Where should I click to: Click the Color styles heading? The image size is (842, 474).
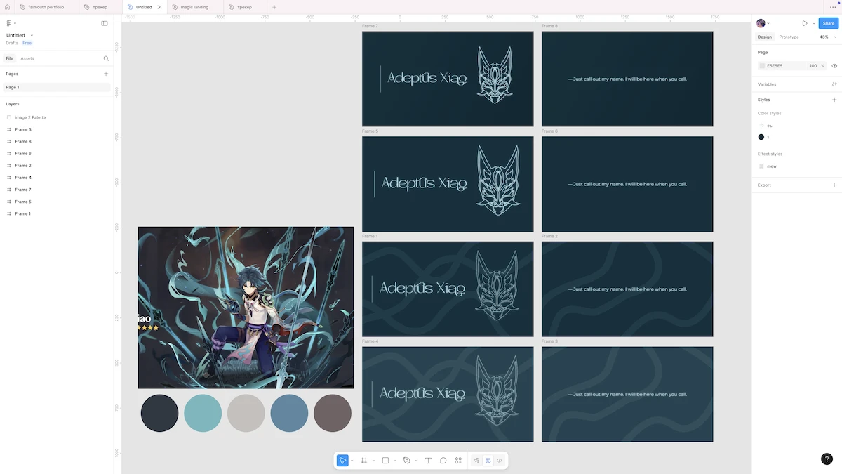[x=769, y=113]
